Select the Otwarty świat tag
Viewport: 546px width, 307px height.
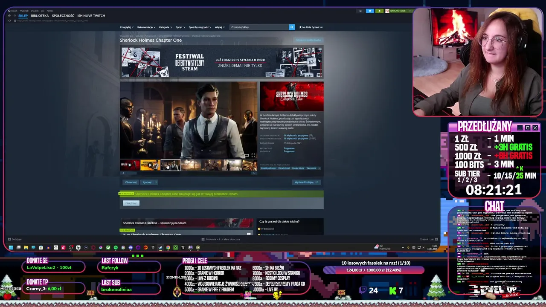pos(284,168)
